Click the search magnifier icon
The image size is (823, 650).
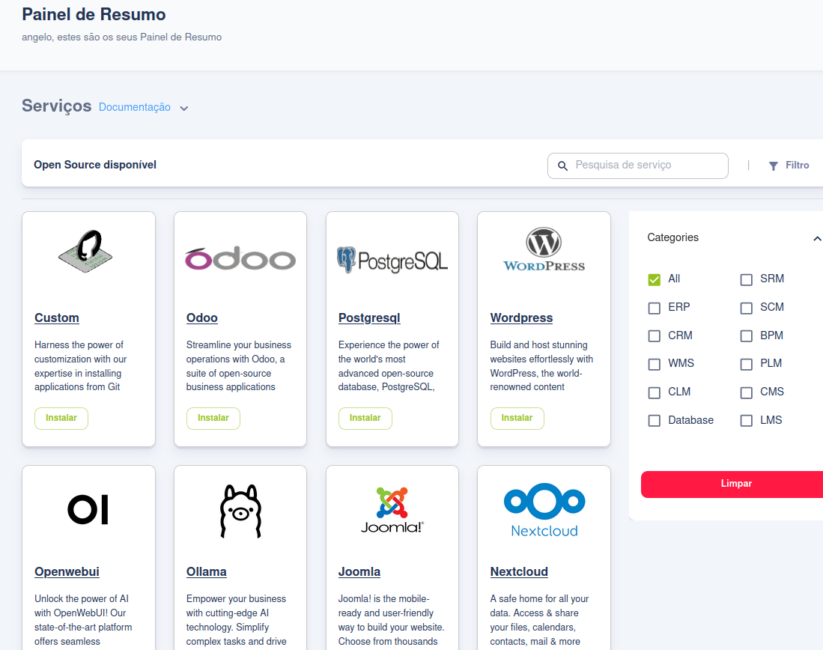[x=562, y=166]
